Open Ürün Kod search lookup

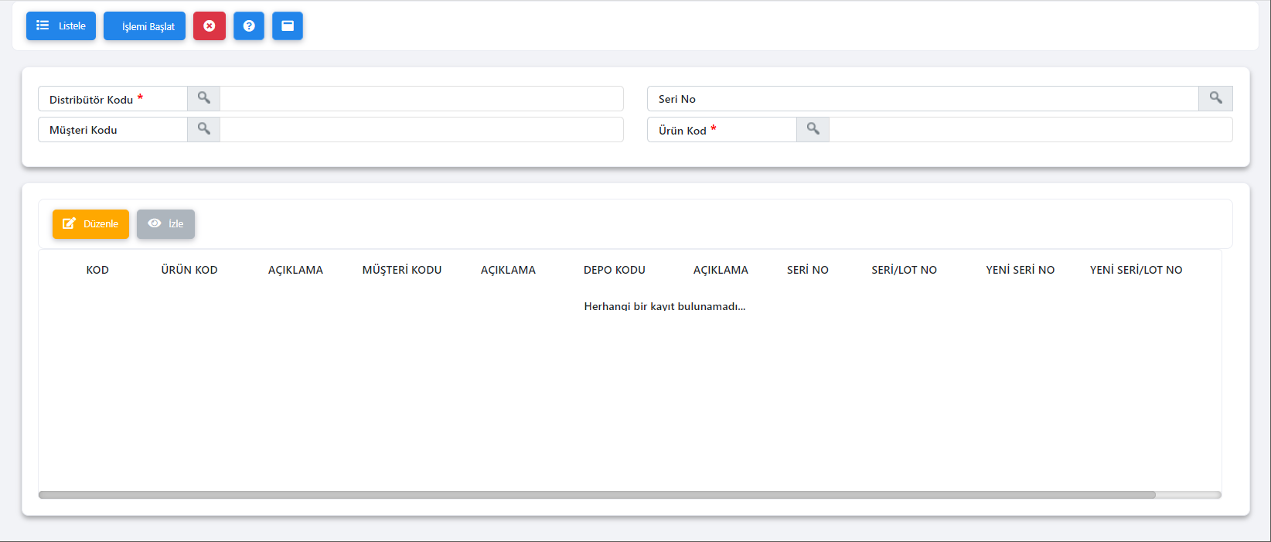pyautogui.click(x=813, y=129)
